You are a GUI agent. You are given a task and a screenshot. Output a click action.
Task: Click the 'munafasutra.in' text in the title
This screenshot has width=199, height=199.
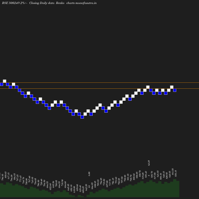(x=86, y=3)
